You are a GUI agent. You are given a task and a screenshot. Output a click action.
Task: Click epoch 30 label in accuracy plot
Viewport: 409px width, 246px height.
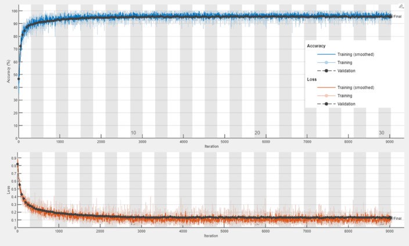coord(382,133)
